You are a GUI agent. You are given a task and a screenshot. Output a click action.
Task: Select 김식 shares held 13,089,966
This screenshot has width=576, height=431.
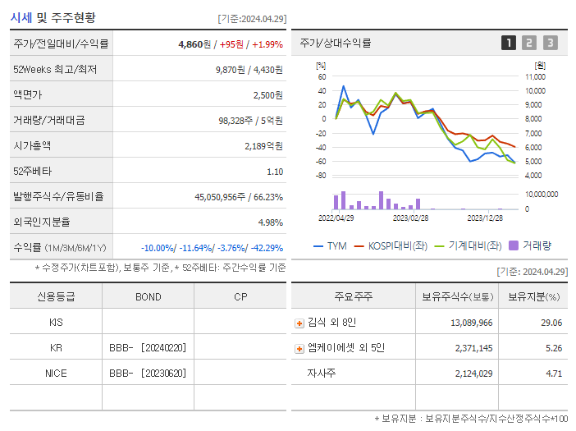(x=472, y=323)
